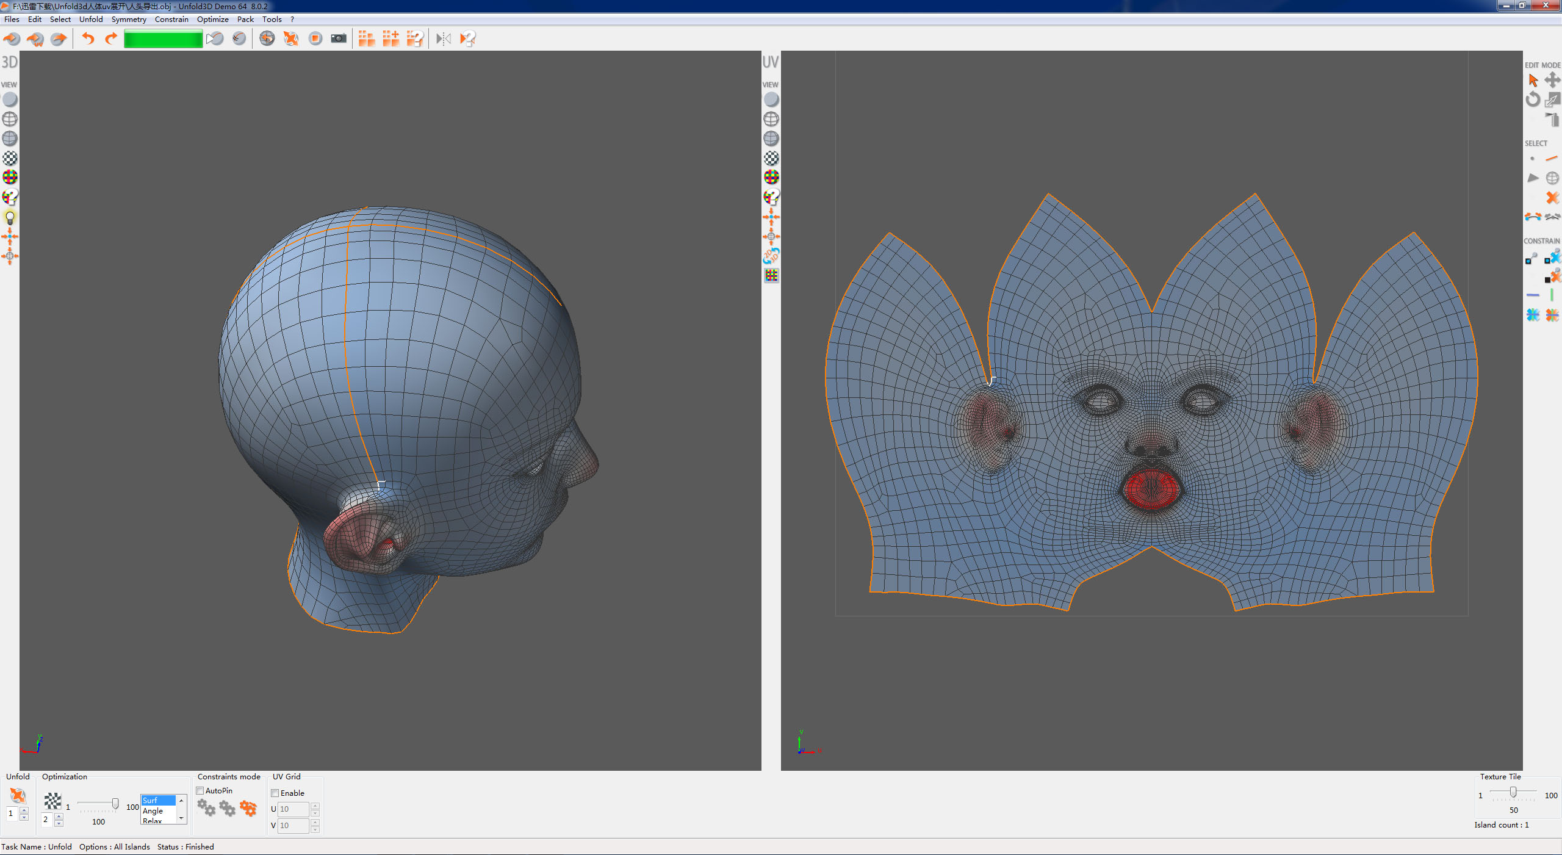Decrease the Optimization iterations spinner value

[59, 823]
